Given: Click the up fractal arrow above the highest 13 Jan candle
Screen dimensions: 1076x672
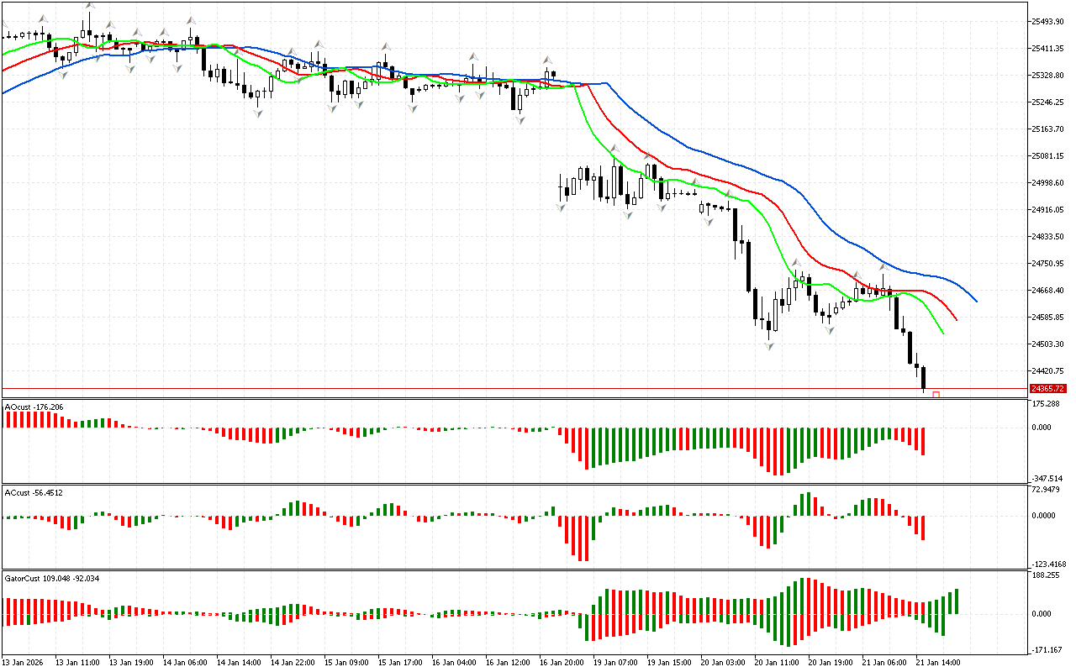Looking at the screenshot, I should tap(89, 7).
